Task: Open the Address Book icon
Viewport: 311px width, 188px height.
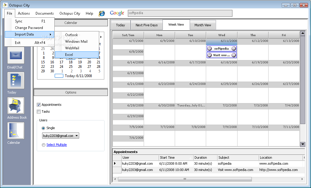Action: tap(16, 106)
